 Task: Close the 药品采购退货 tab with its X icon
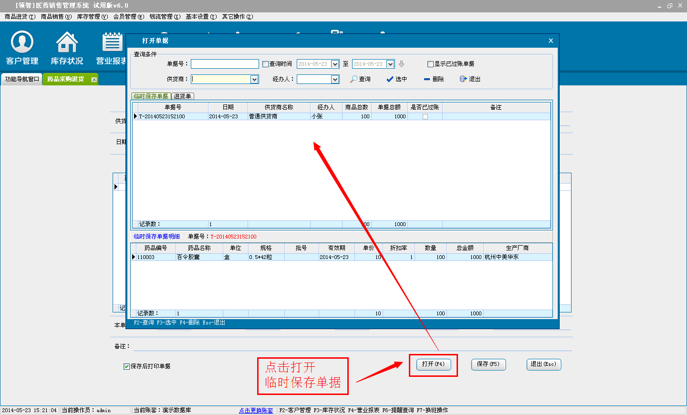click(94, 80)
